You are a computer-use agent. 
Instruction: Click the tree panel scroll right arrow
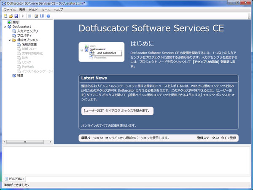(x=51, y=142)
